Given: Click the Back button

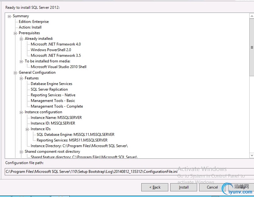Looking at the screenshot, I should (155, 187).
